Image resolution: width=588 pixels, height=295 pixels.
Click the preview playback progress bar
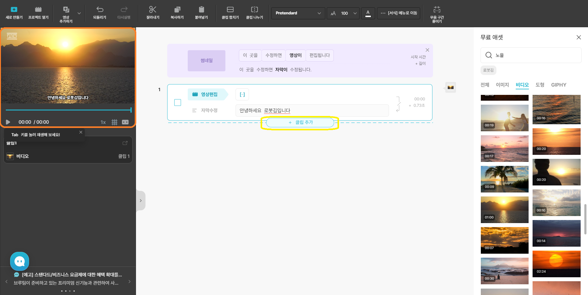pos(69,110)
